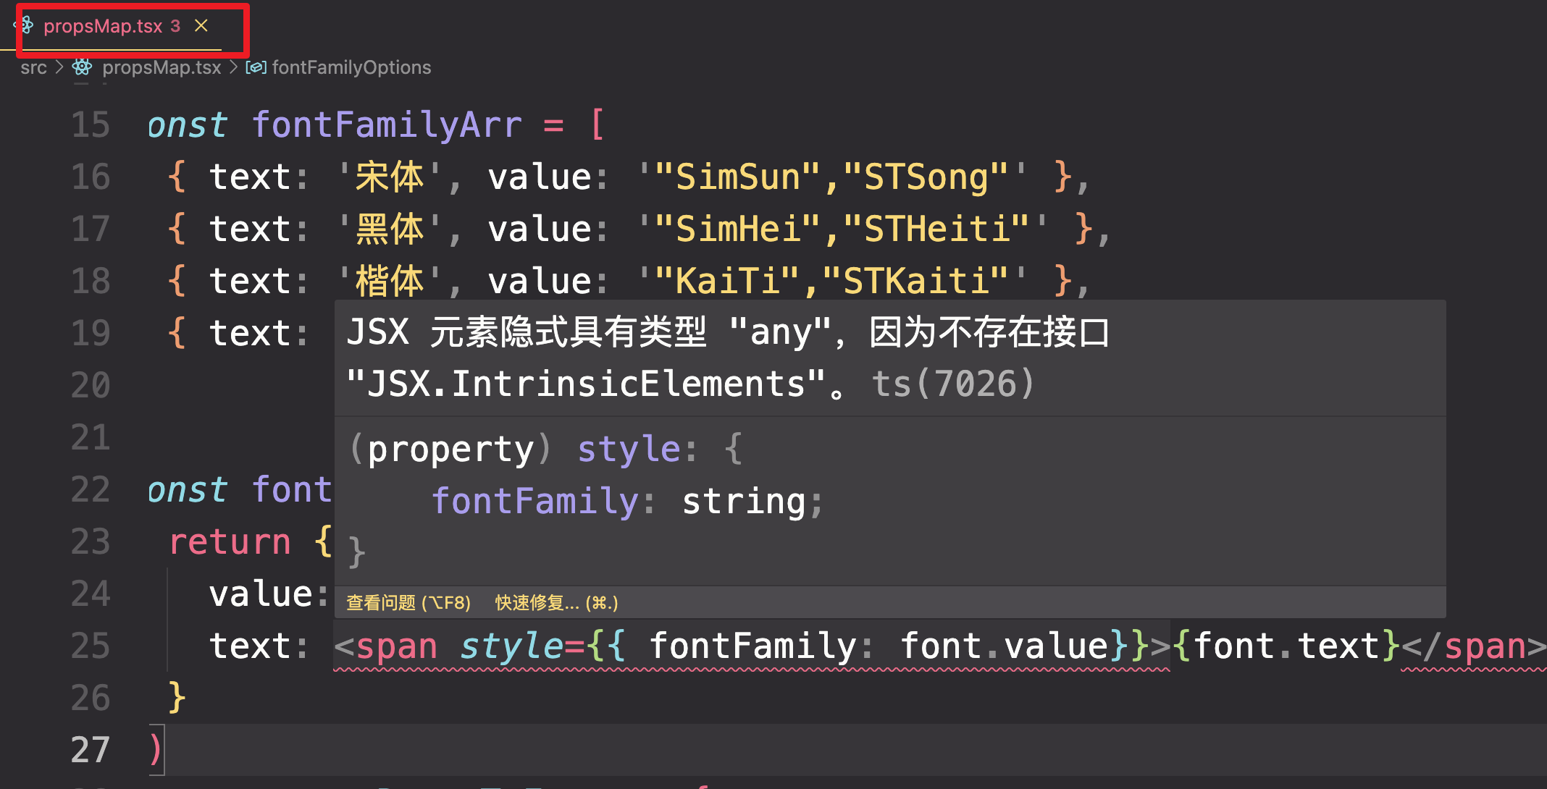Open src folder in breadcrumb
1547x789 pixels.
pos(33,67)
